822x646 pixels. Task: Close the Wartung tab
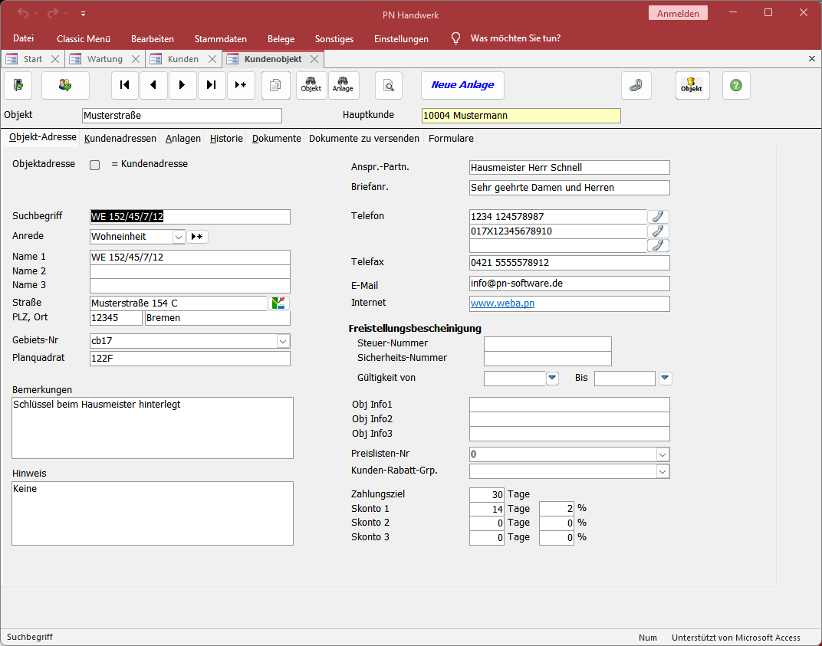(136, 59)
